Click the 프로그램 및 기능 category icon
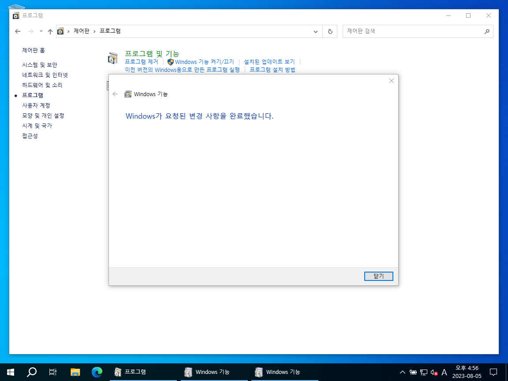The width and height of the screenshot is (508, 381). pyautogui.click(x=113, y=58)
